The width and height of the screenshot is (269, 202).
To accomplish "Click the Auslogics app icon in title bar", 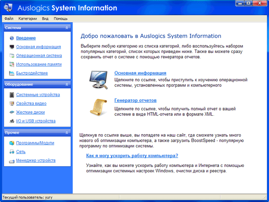I will tap(8, 7).
